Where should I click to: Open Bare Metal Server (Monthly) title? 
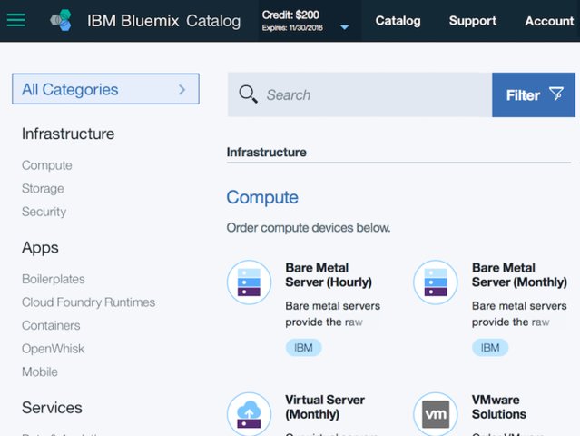point(519,274)
